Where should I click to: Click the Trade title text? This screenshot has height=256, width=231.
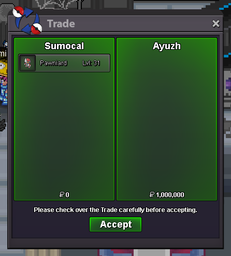click(x=61, y=24)
